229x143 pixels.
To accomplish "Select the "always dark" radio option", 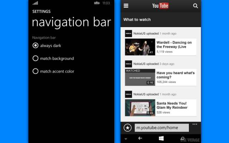I will point(35,45).
